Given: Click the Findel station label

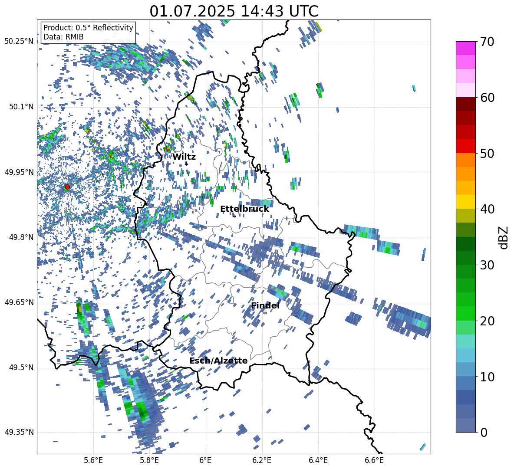Looking at the screenshot, I should (x=265, y=305).
